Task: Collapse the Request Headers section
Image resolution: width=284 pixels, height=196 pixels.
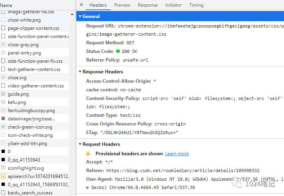Action: 80,144
